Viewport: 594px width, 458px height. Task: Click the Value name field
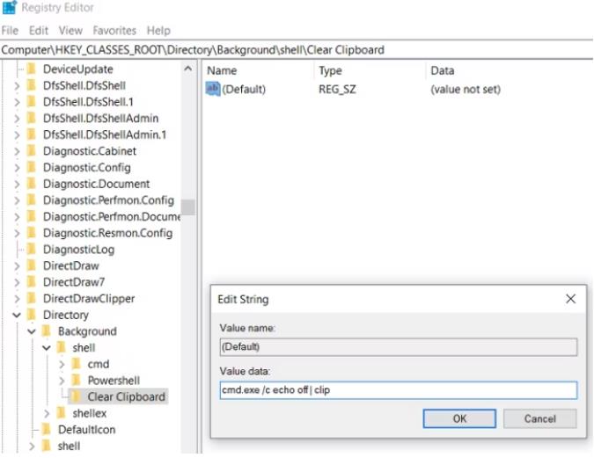tap(398, 347)
